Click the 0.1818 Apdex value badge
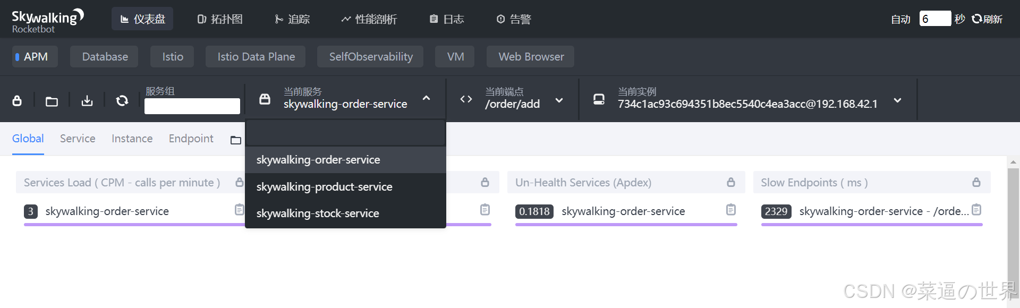Screen dimensions: 1020x308 point(534,211)
